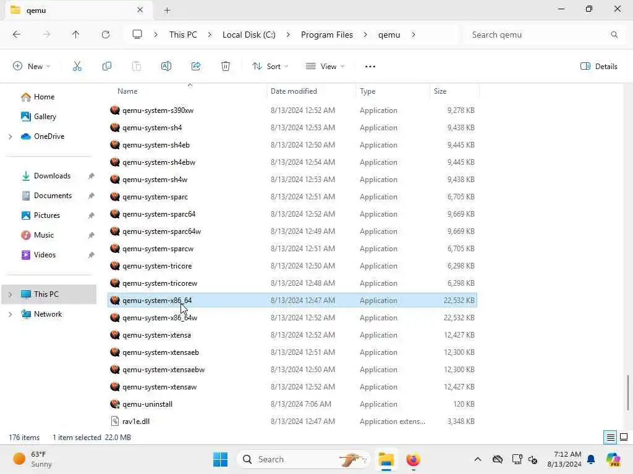Image resolution: width=633 pixels, height=474 pixels.
Task: Select the qemu window tab
Action: (x=79, y=10)
